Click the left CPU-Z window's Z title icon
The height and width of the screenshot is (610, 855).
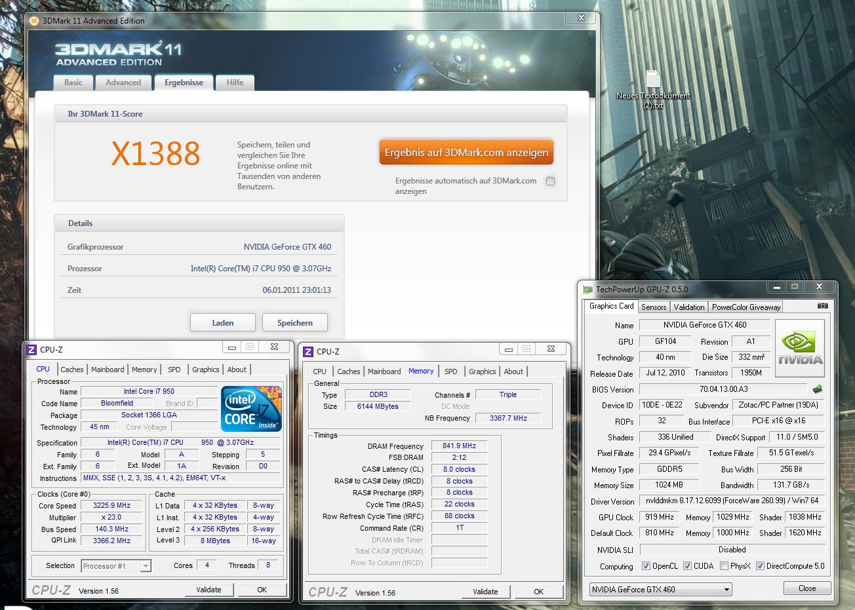pos(31,350)
